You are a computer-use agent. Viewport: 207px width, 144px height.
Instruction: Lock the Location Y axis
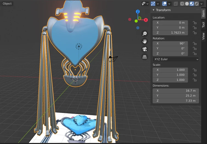pos(195,28)
